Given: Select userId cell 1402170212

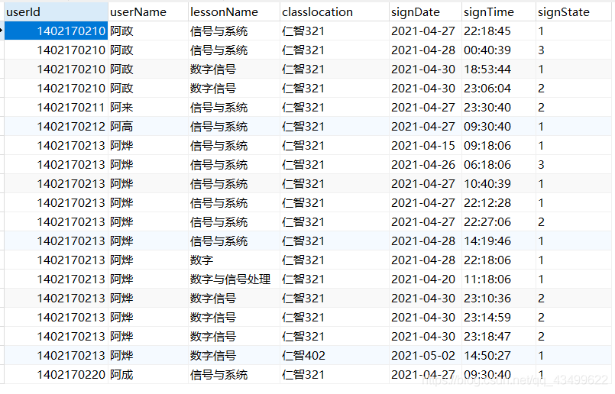Looking at the screenshot, I should tap(56, 127).
